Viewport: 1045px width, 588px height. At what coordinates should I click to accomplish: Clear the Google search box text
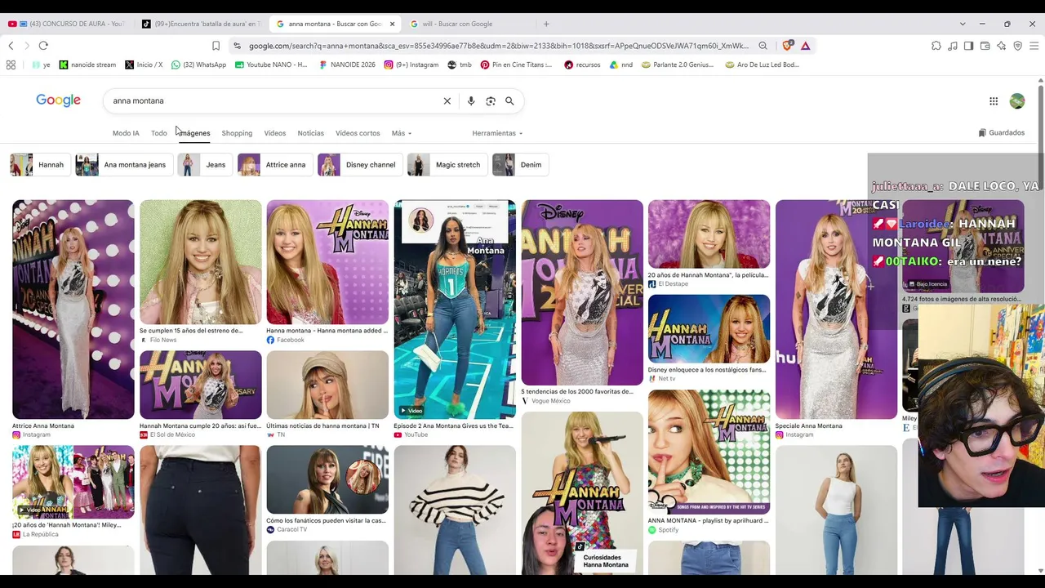[x=447, y=101]
